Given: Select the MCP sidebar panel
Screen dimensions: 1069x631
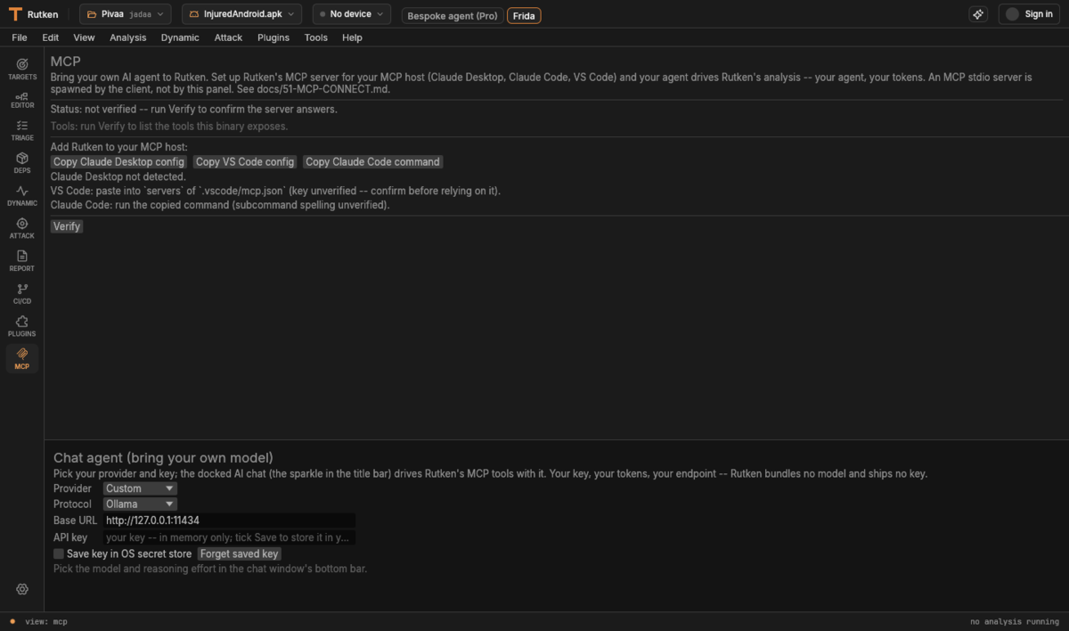Looking at the screenshot, I should coord(22,359).
